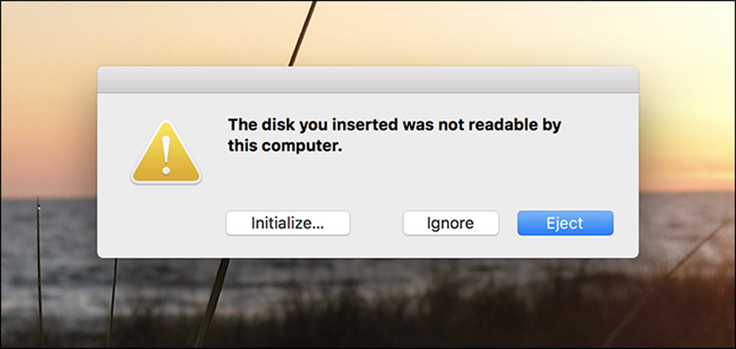The image size is (736, 349).
Task: Click the yellow warning triangle icon
Action: pos(166,153)
